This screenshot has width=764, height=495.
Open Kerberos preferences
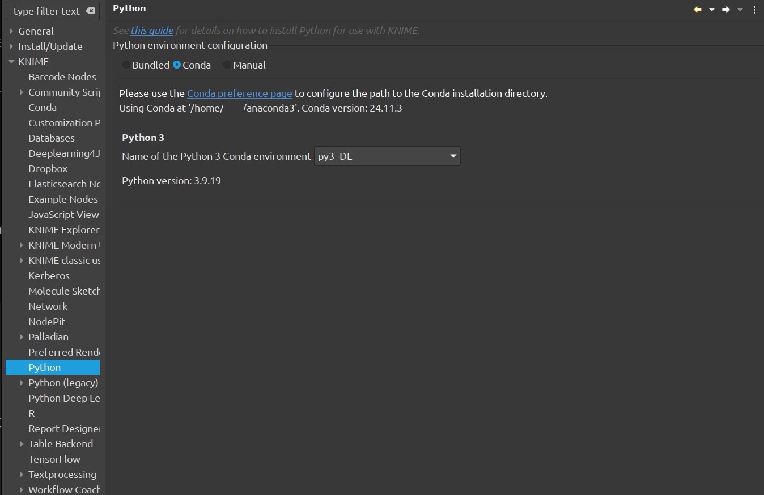49,276
